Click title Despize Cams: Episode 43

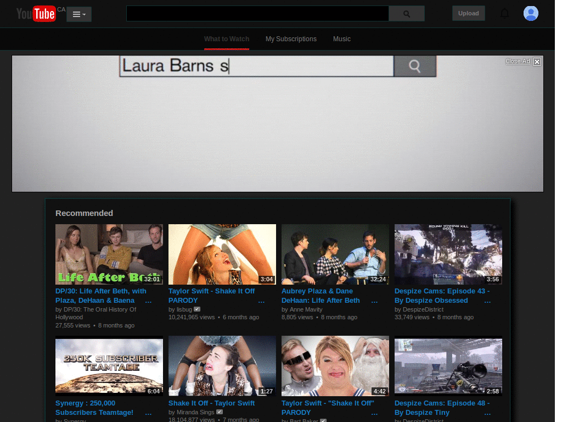pyautogui.click(x=442, y=296)
